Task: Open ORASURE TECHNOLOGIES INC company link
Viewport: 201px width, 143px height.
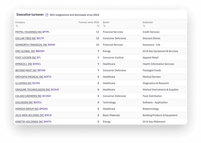Action: point(33,90)
